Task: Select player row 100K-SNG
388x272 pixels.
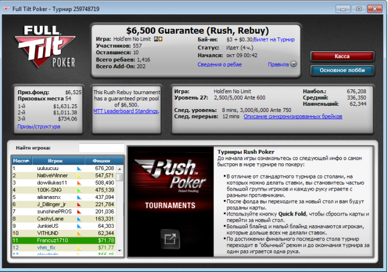Action: coord(64,190)
